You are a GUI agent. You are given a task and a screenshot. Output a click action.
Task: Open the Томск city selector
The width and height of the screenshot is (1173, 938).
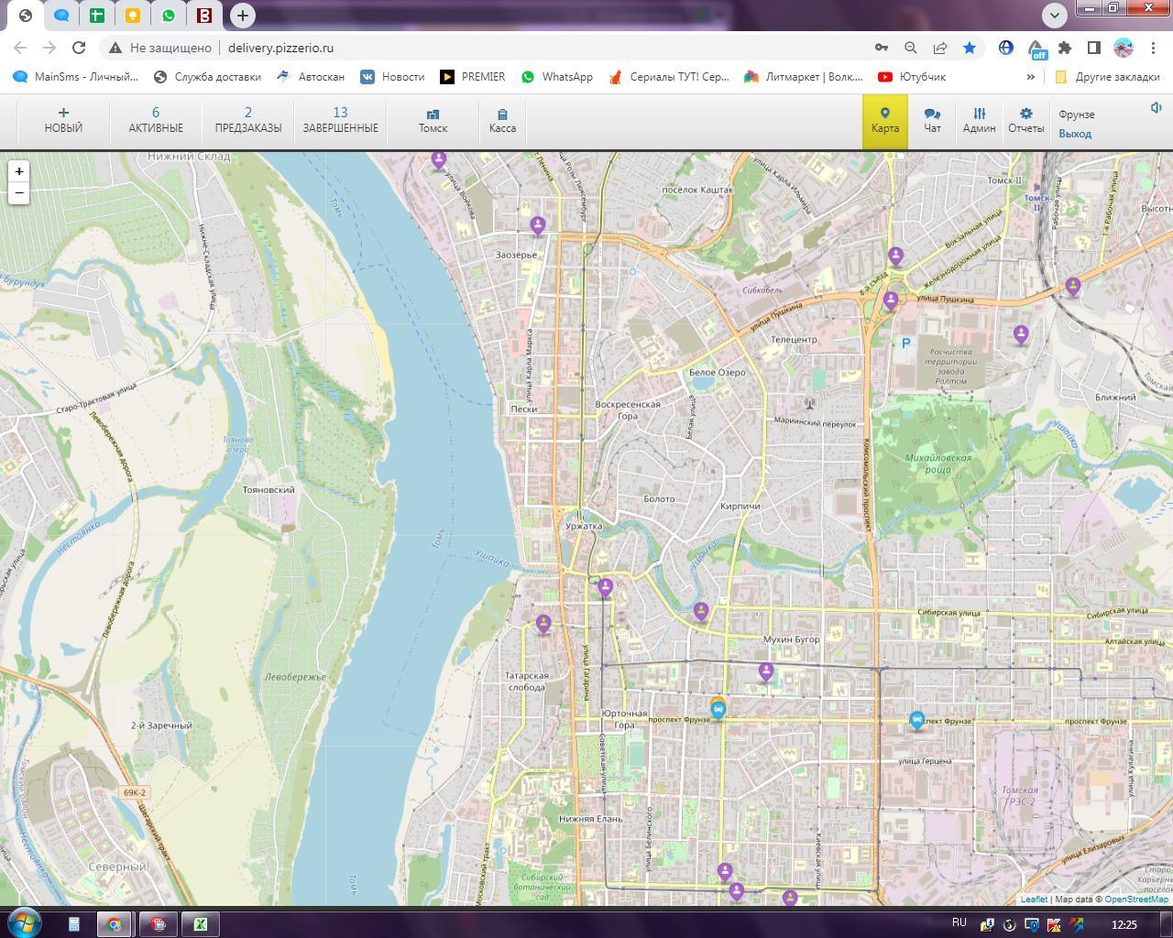[433, 120]
